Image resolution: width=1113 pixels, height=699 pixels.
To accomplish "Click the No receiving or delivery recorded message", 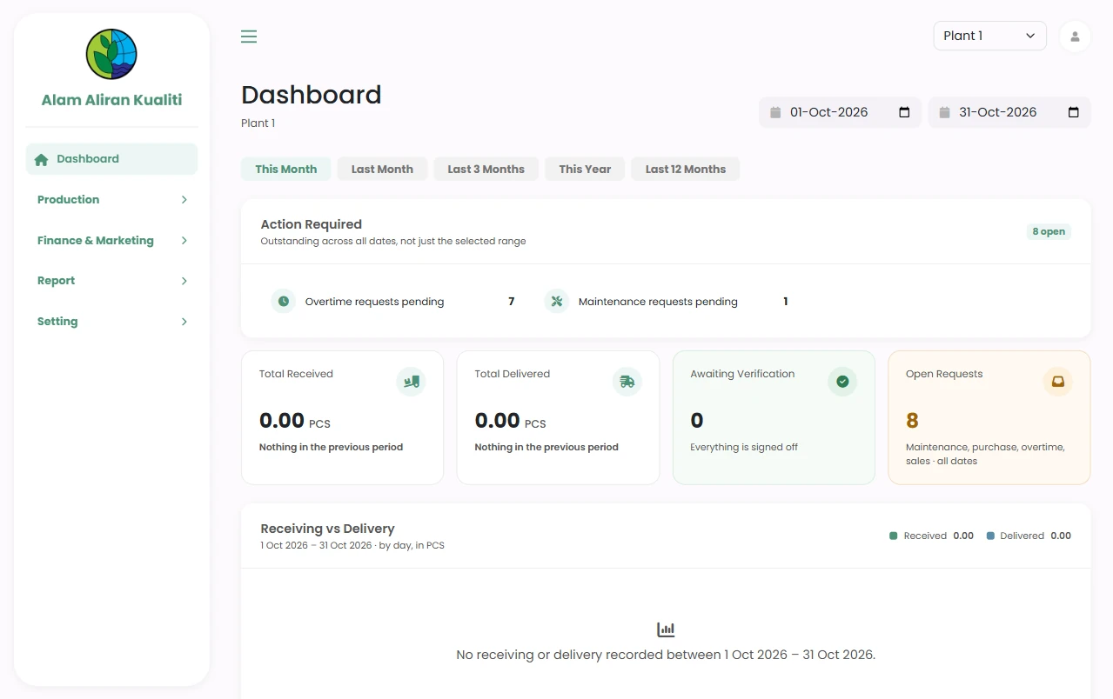I will 666,655.
